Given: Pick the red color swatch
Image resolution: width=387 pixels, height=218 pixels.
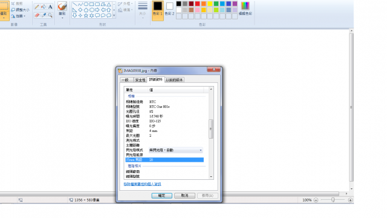Looking at the screenshot, I should point(197,4).
